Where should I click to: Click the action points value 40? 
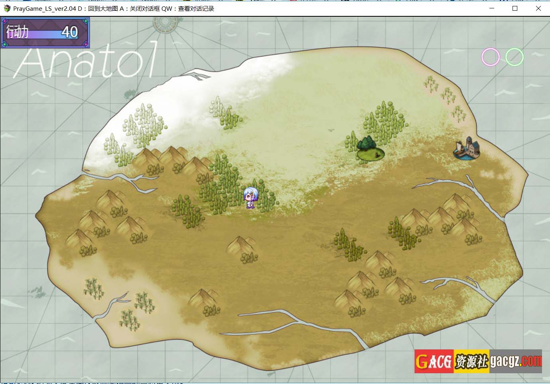(x=69, y=32)
